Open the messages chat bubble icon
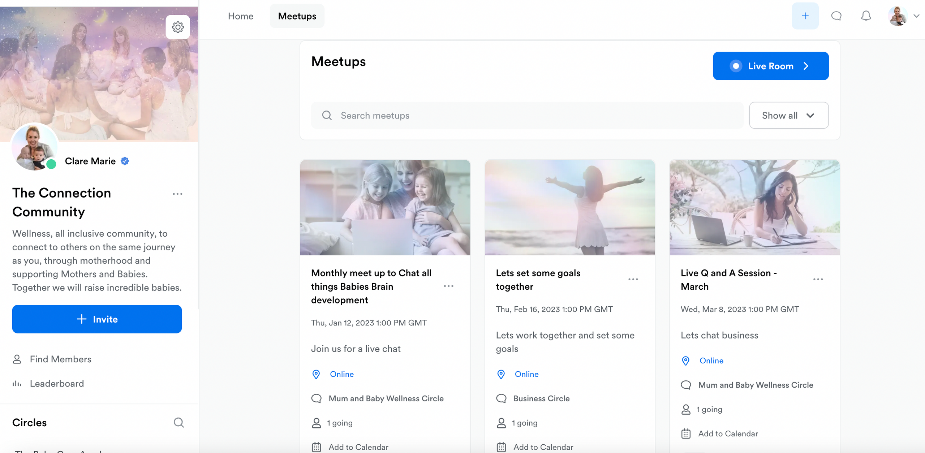The width and height of the screenshot is (925, 453). (x=836, y=16)
